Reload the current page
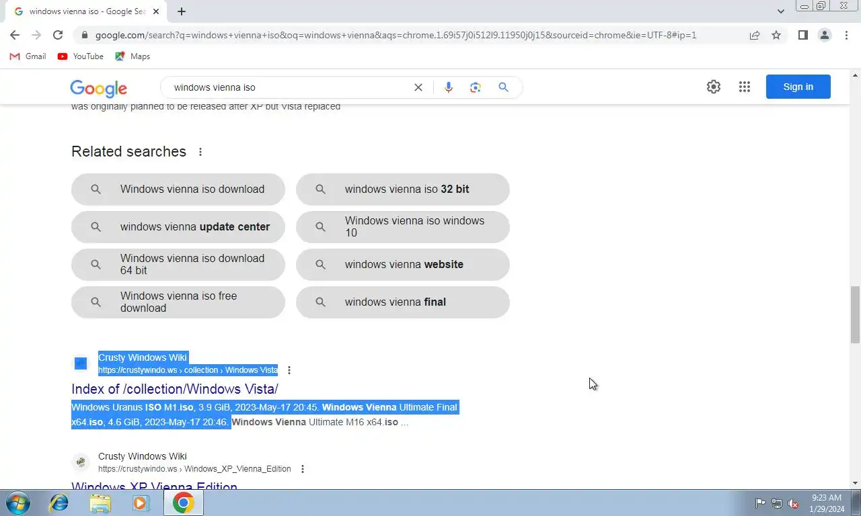The height and width of the screenshot is (516, 861). point(58,35)
